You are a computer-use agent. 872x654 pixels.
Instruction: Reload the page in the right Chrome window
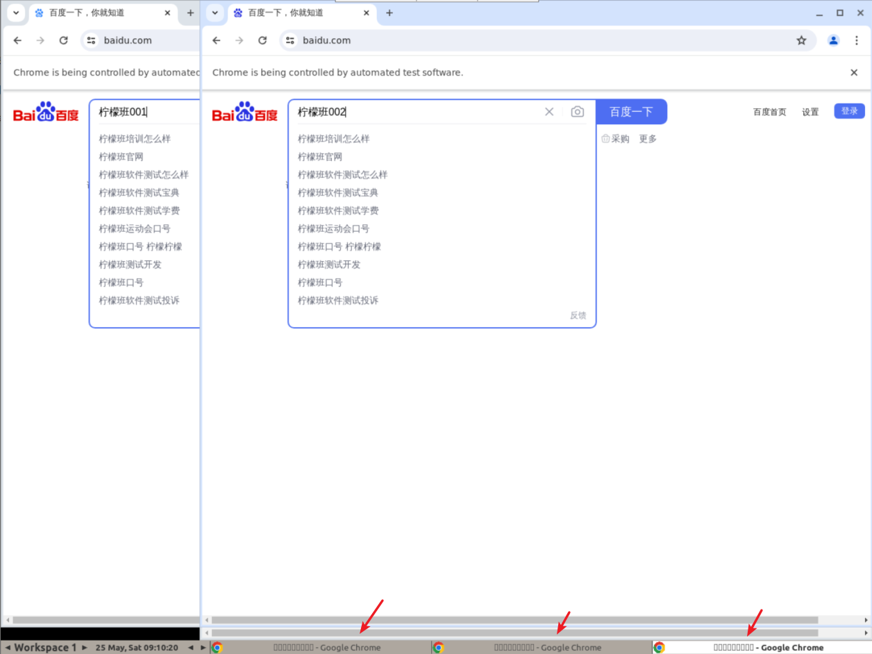coord(262,40)
